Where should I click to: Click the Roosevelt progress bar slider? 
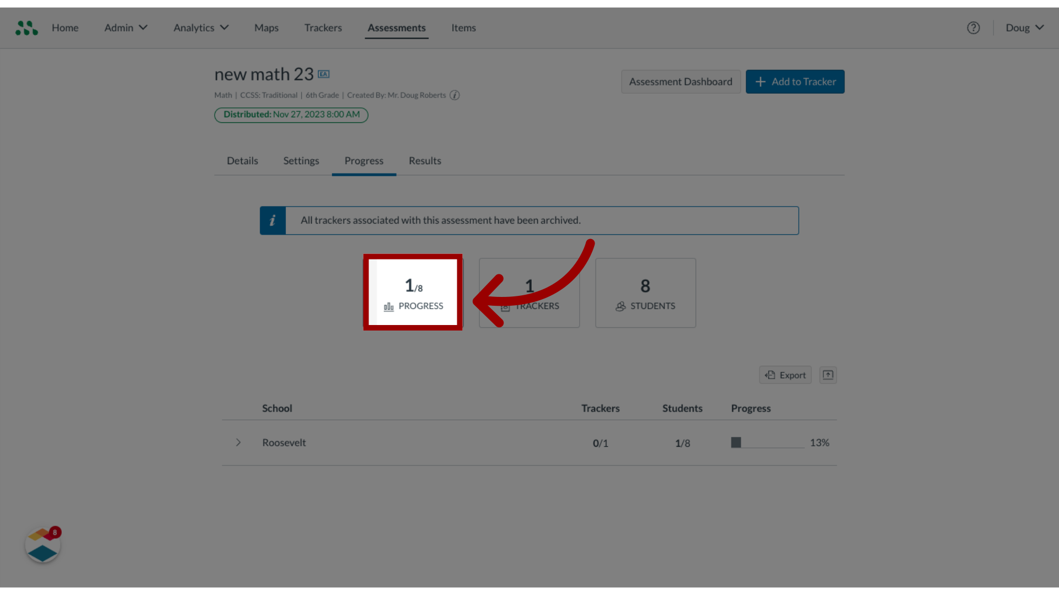coord(736,442)
